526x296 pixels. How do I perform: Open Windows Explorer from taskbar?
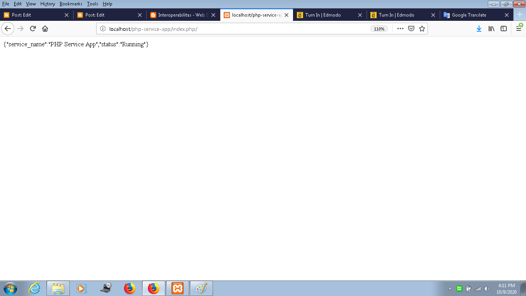click(x=58, y=288)
